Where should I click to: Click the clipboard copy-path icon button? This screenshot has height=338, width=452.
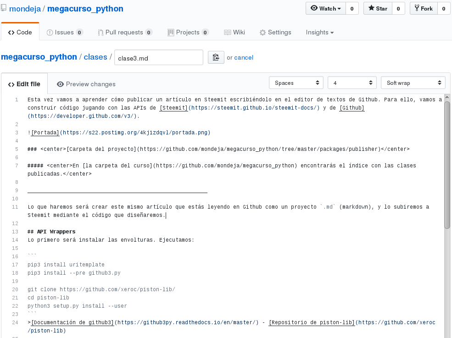point(216,57)
